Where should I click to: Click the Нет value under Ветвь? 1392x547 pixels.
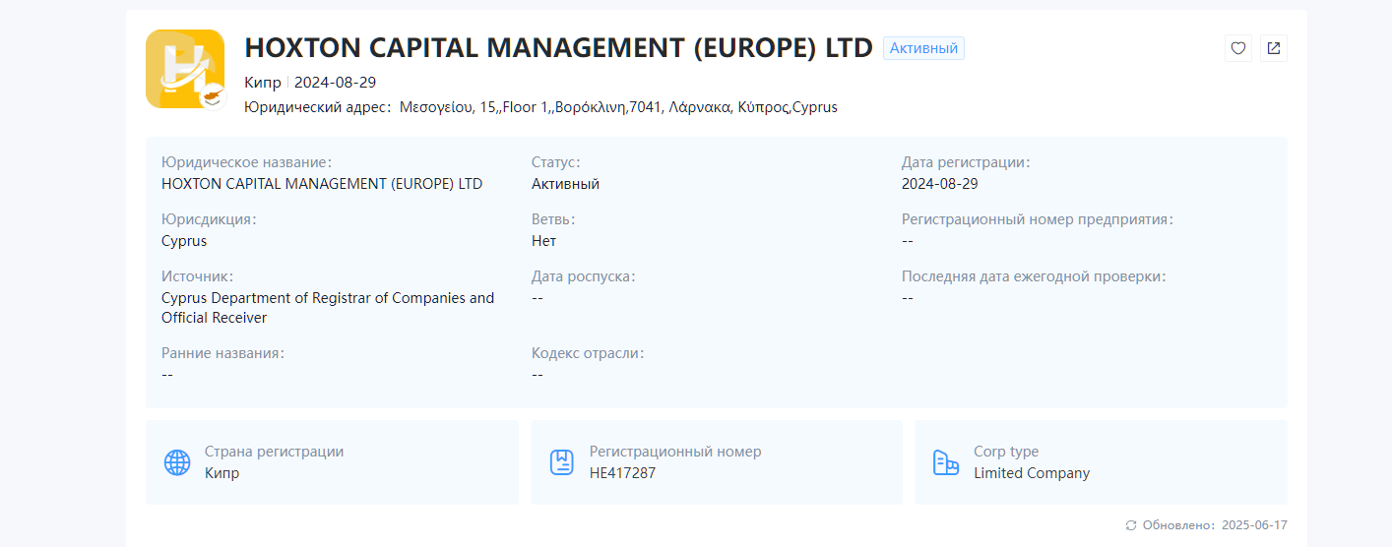click(543, 241)
